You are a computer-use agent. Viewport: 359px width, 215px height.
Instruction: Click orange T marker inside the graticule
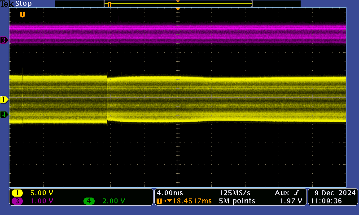click(x=22, y=14)
